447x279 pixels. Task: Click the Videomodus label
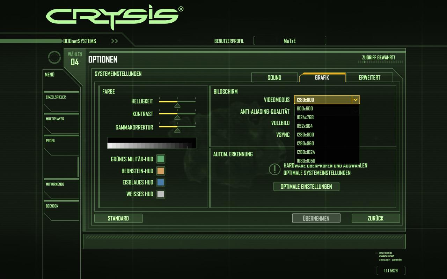point(277,100)
